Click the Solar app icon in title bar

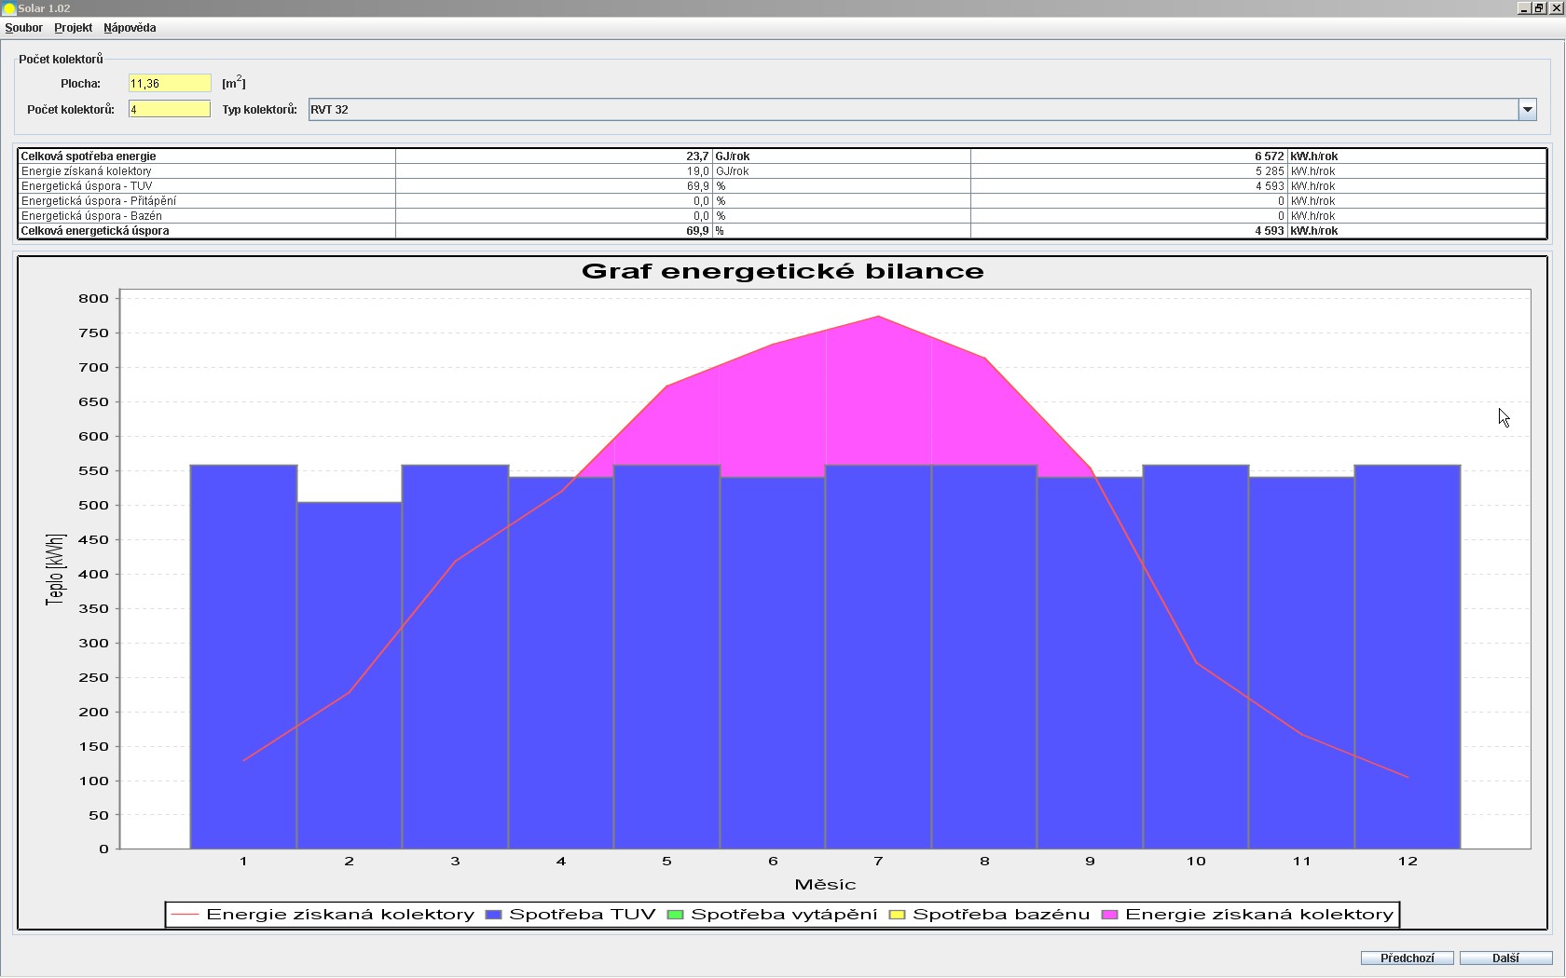pyautogui.click(x=9, y=8)
